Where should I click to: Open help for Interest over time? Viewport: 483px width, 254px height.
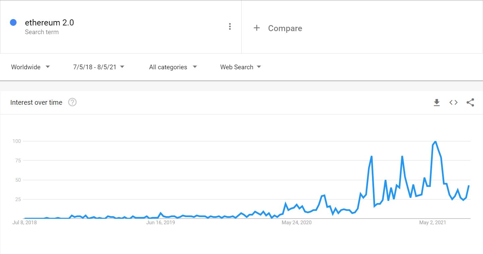click(72, 102)
